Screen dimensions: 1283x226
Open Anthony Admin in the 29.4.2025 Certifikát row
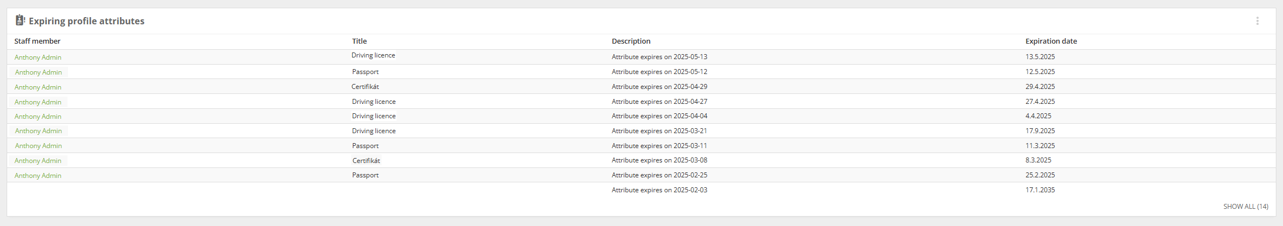click(x=38, y=87)
